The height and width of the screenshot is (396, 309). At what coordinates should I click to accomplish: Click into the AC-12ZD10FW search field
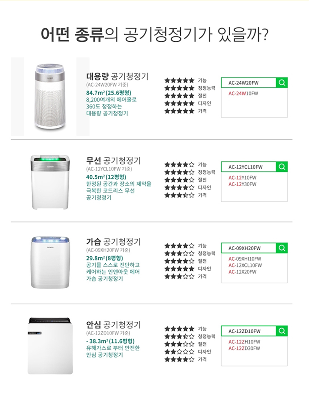point(249,331)
